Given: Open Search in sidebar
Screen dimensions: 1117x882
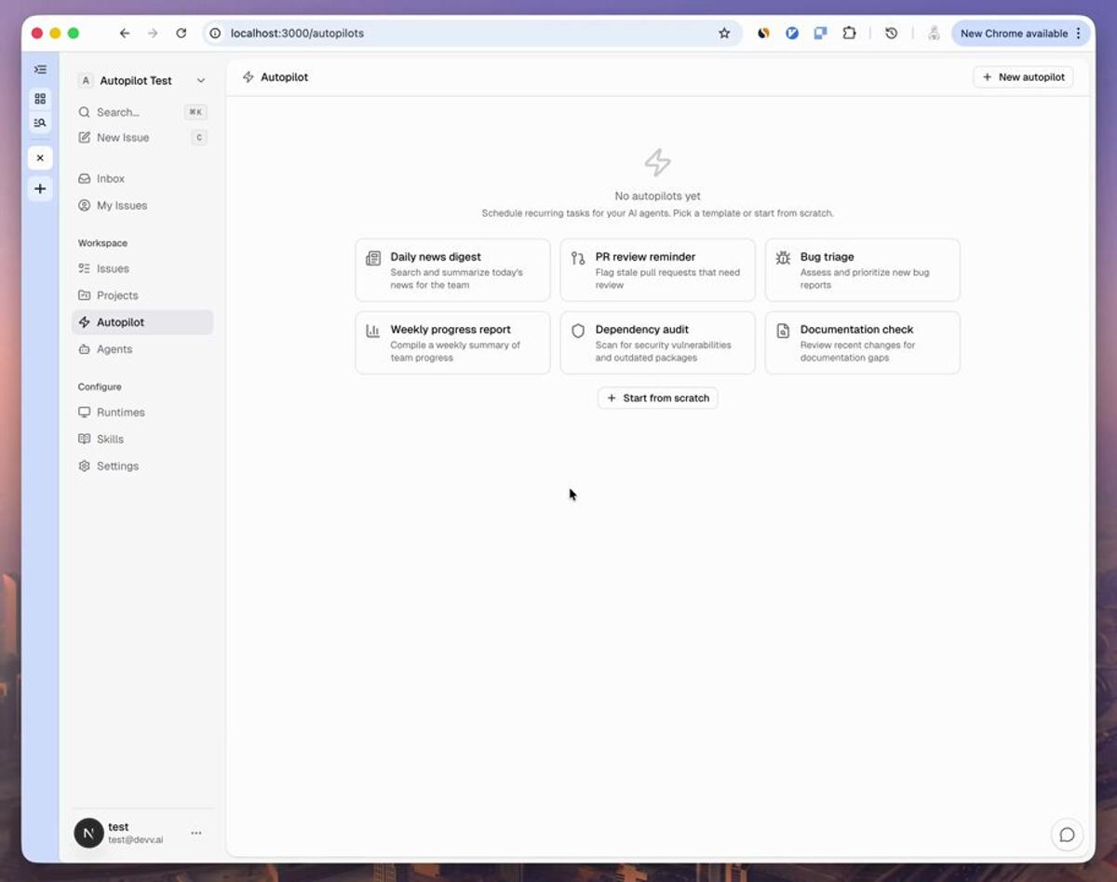Looking at the screenshot, I should coord(142,112).
